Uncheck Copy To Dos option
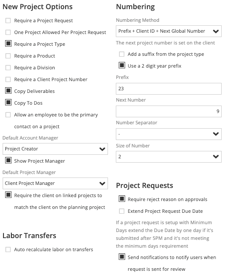 8,102
